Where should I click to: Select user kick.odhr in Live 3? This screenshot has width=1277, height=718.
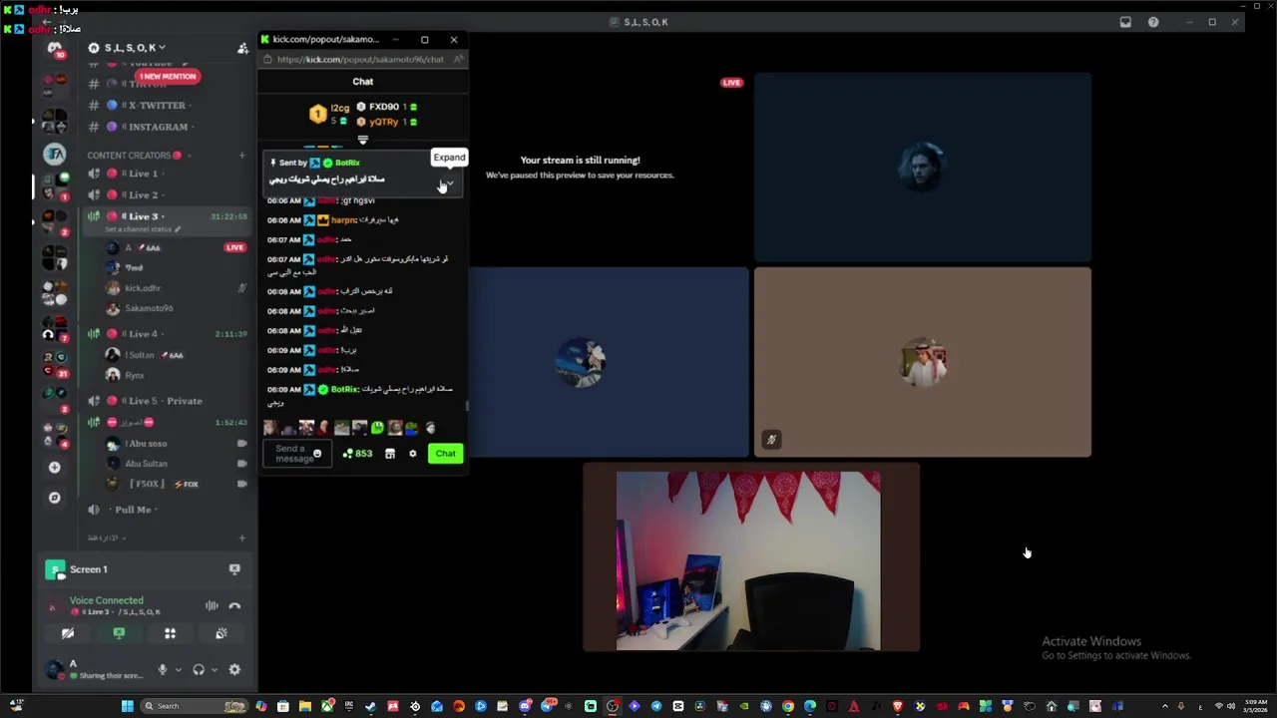coord(143,288)
